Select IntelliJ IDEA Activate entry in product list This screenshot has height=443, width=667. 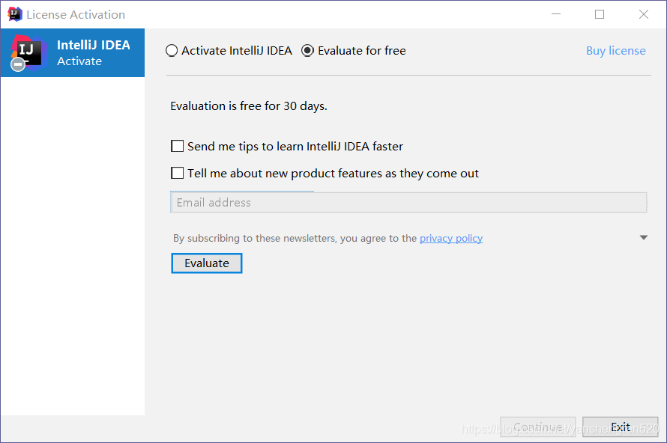[x=93, y=52]
